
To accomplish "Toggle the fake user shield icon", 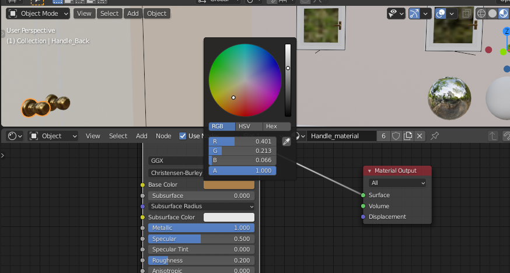I will pyautogui.click(x=396, y=136).
